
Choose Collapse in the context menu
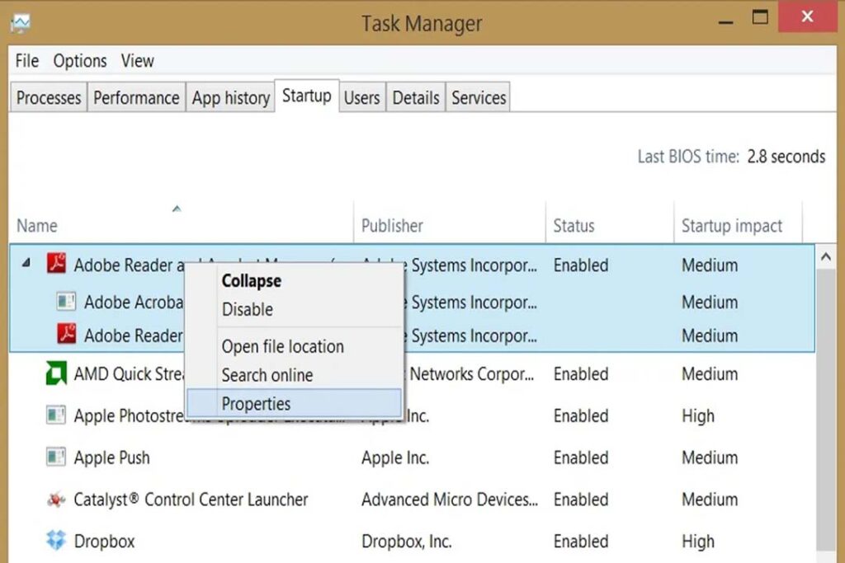coord(295,280)
